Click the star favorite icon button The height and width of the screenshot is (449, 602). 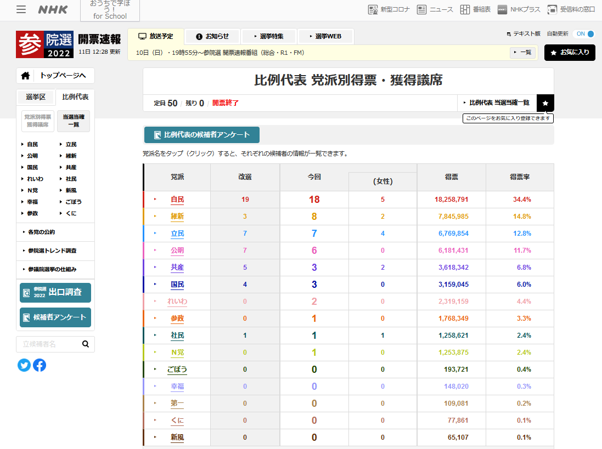545,103
